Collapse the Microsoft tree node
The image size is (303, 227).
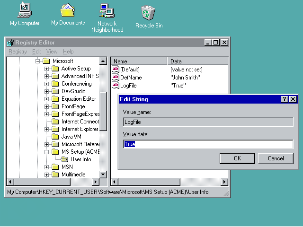click(37, 61)
